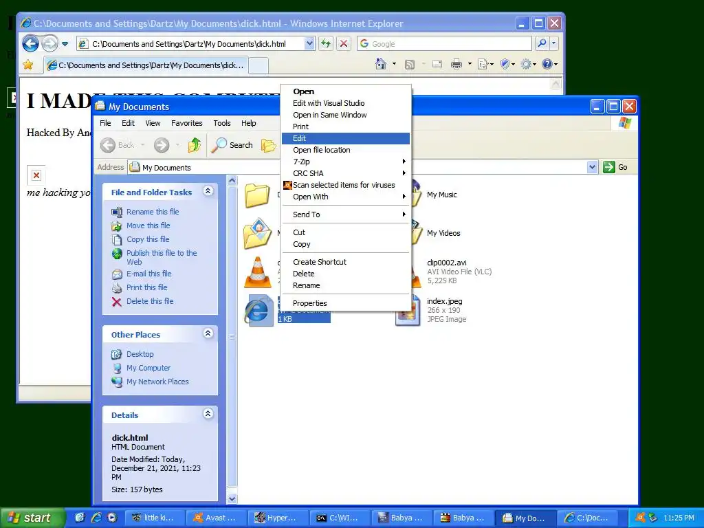Click the red Stop icon in Internet Explorer
704x528 pixels.
coord(344,43)
